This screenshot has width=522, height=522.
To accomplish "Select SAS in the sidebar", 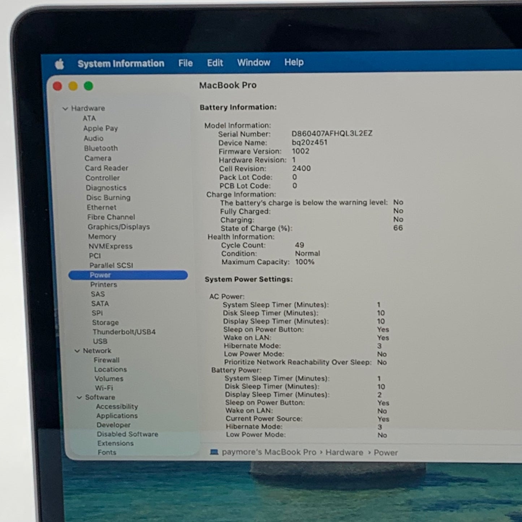I will [x=98, y=294].
